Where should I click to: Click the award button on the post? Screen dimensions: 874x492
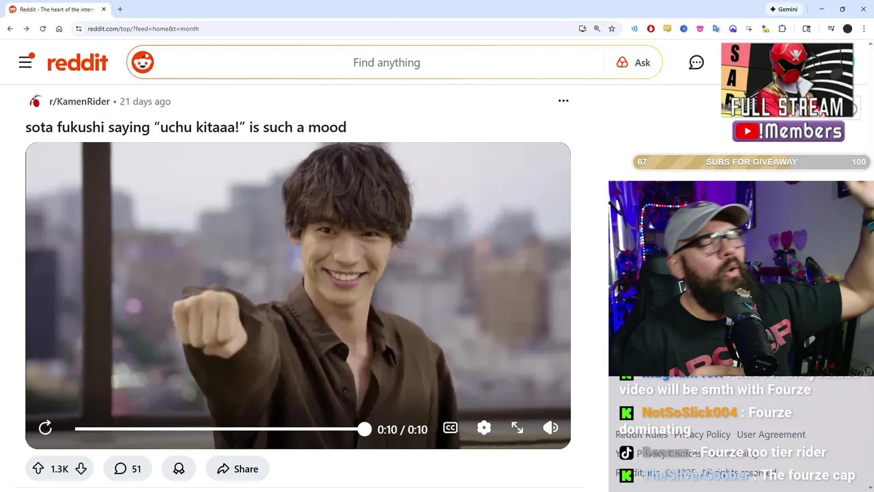click(x=179, y=469)
